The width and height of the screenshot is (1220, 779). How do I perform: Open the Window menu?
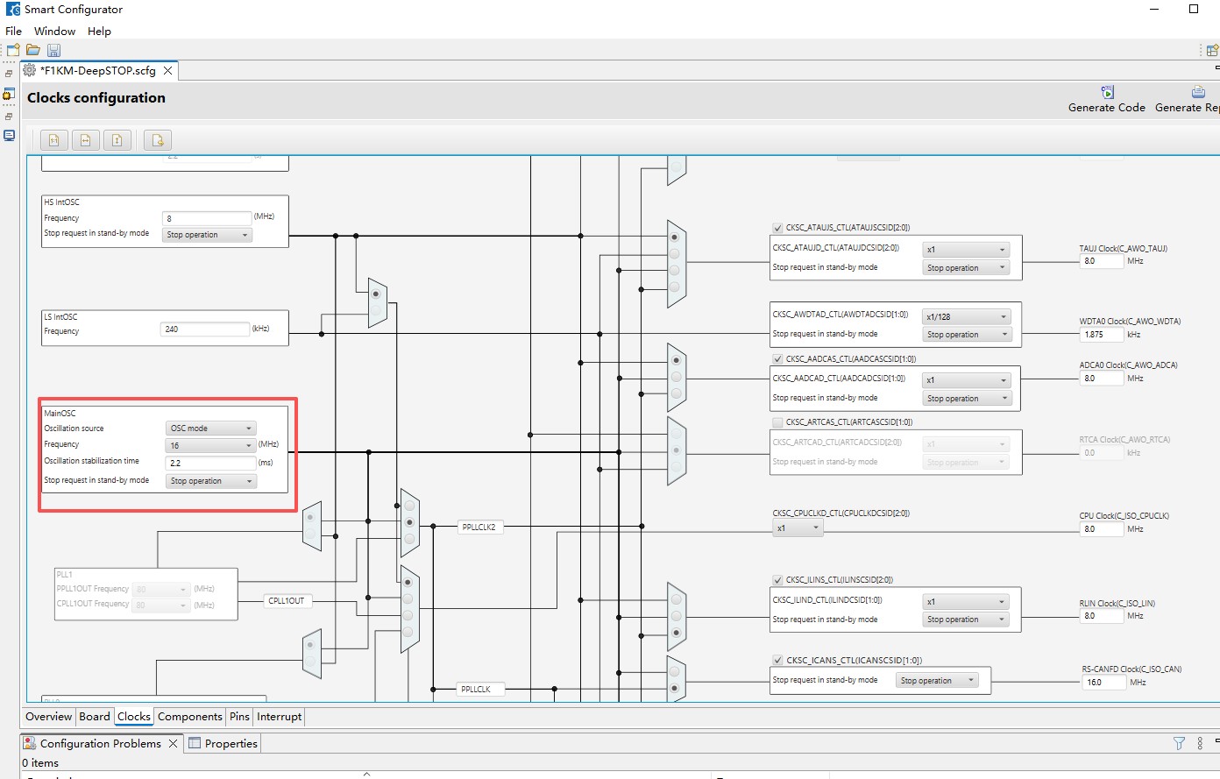pos(54,31)
